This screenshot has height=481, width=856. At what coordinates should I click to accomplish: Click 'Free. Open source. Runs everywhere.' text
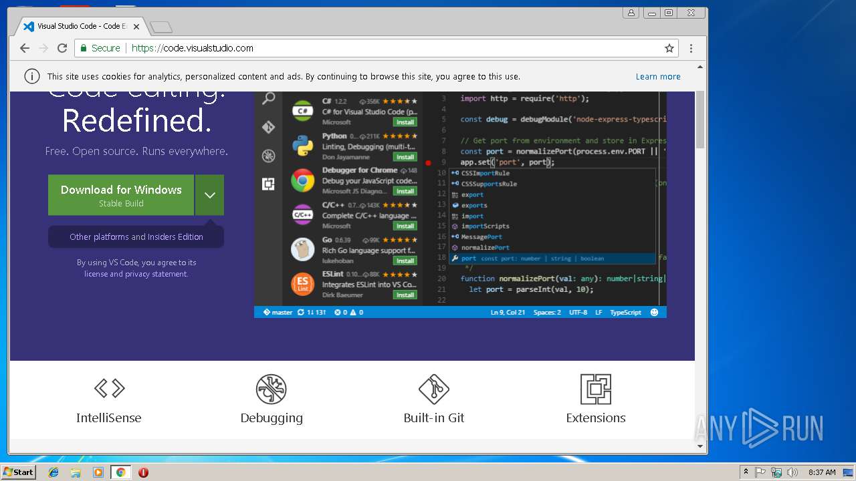point(136,152)
